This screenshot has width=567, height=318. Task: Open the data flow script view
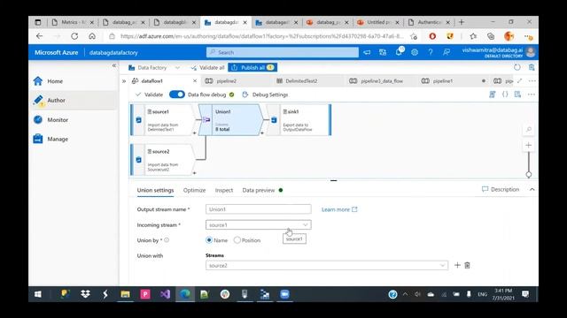493,95
